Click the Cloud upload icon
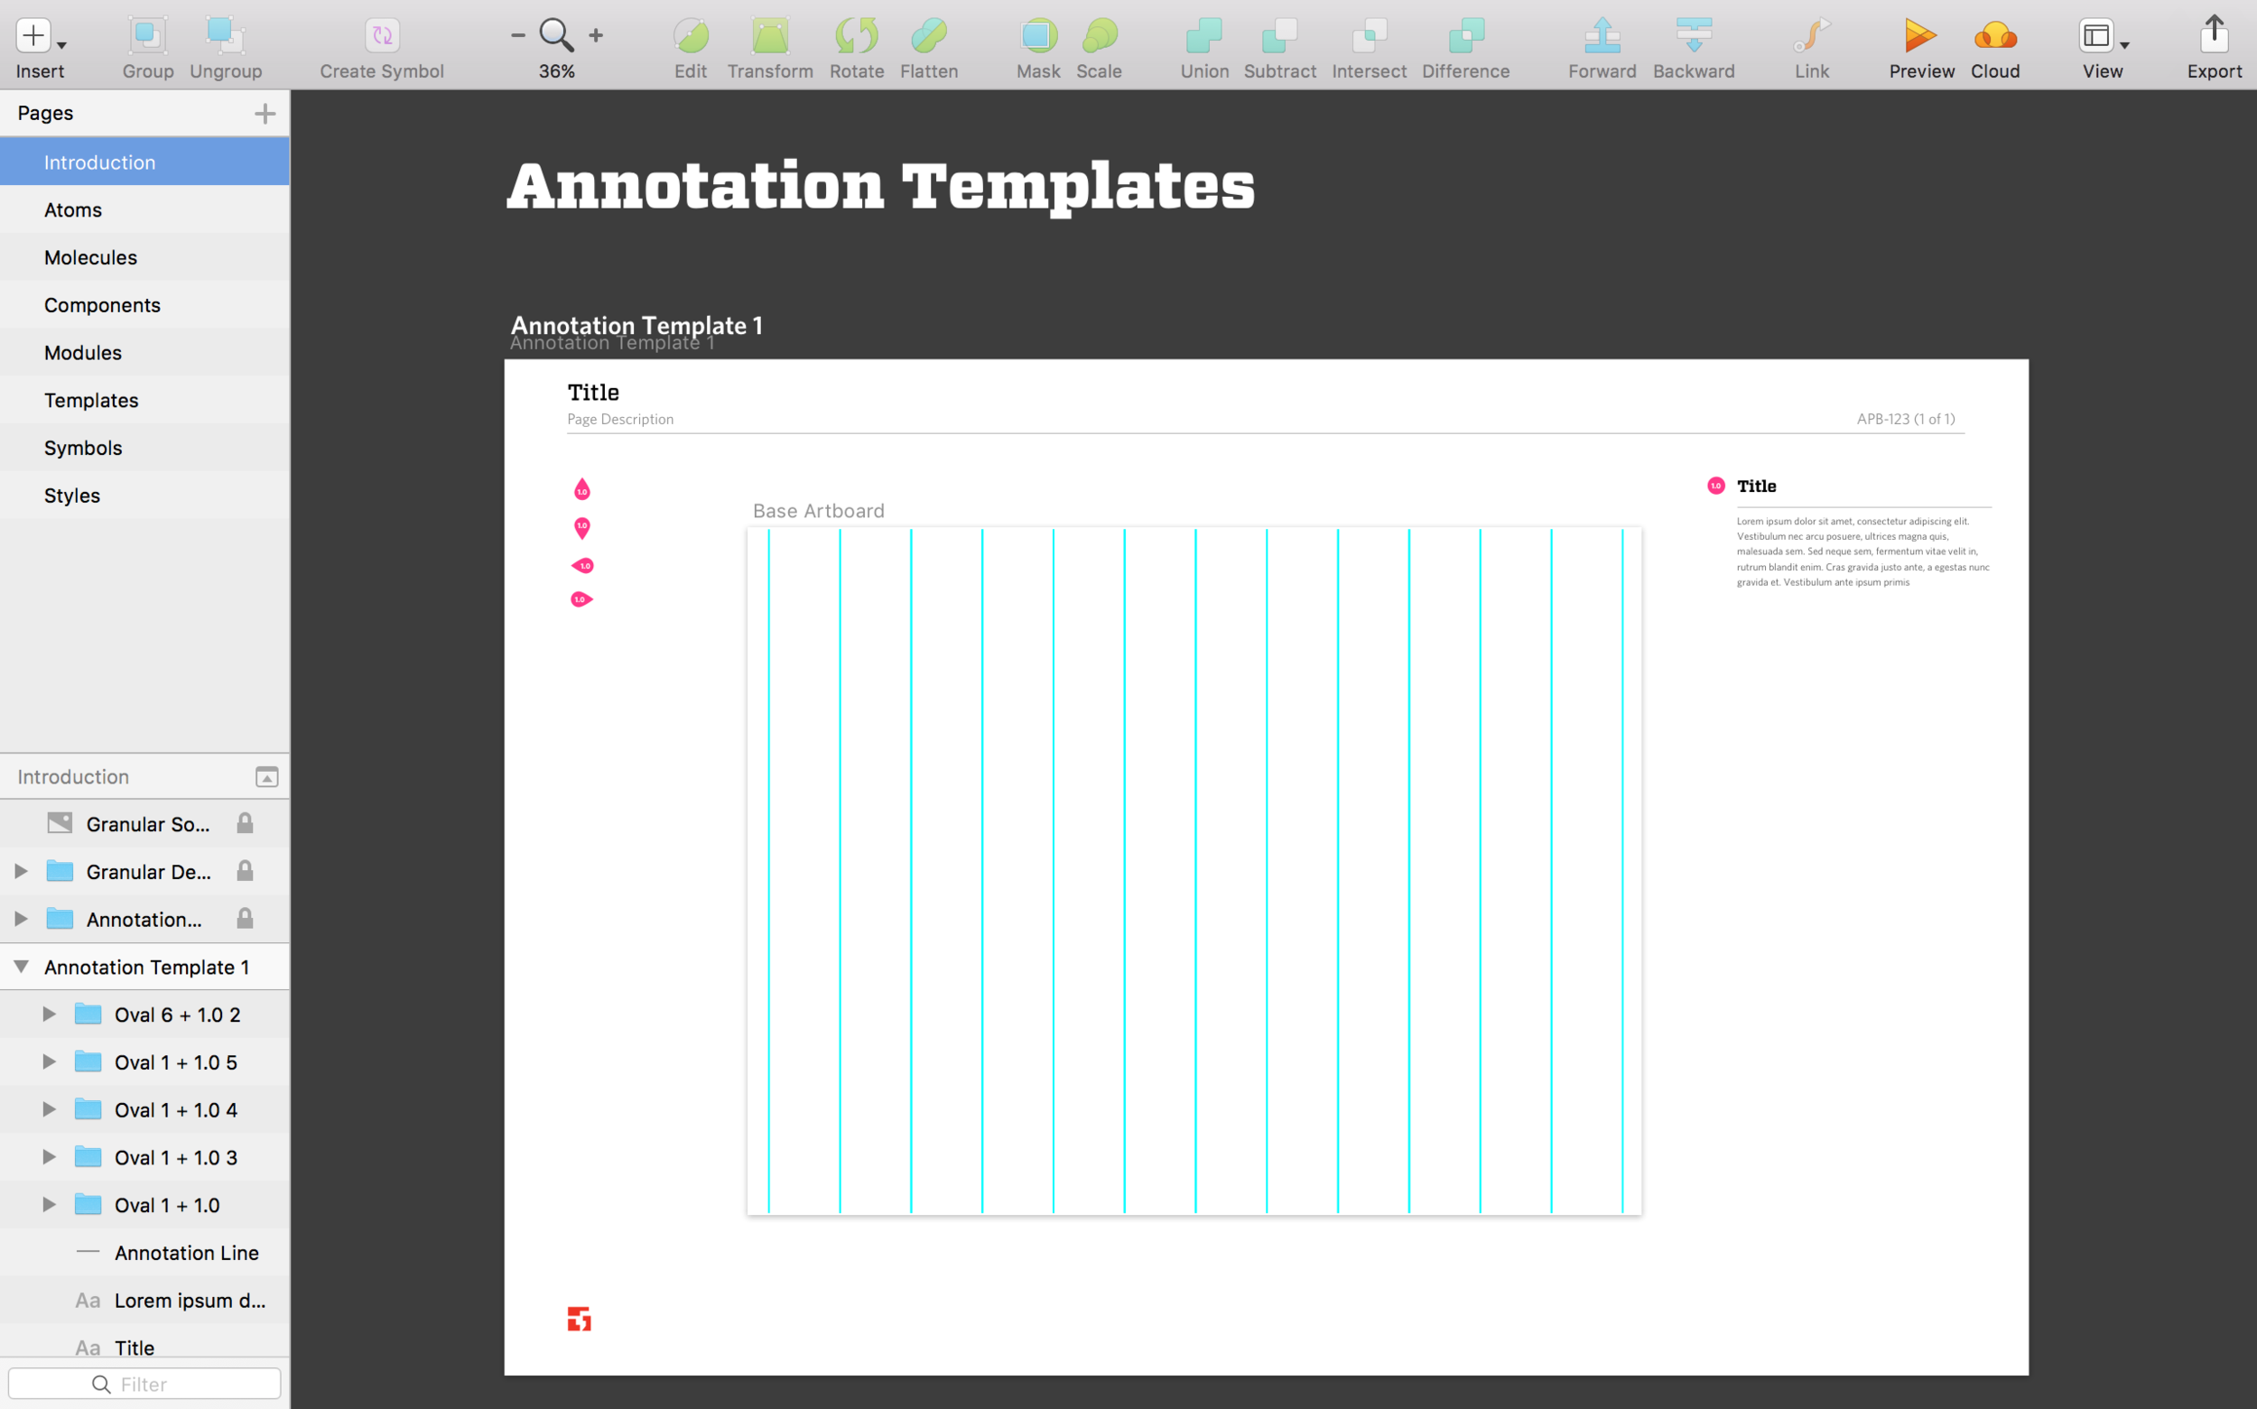2257x1409 pixels. (x=1994, y=37)
